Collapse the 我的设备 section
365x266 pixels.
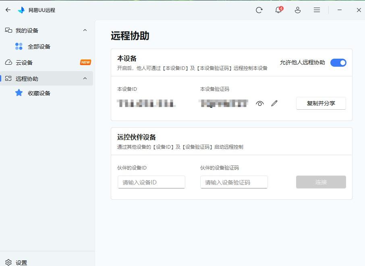click(85, 30)
